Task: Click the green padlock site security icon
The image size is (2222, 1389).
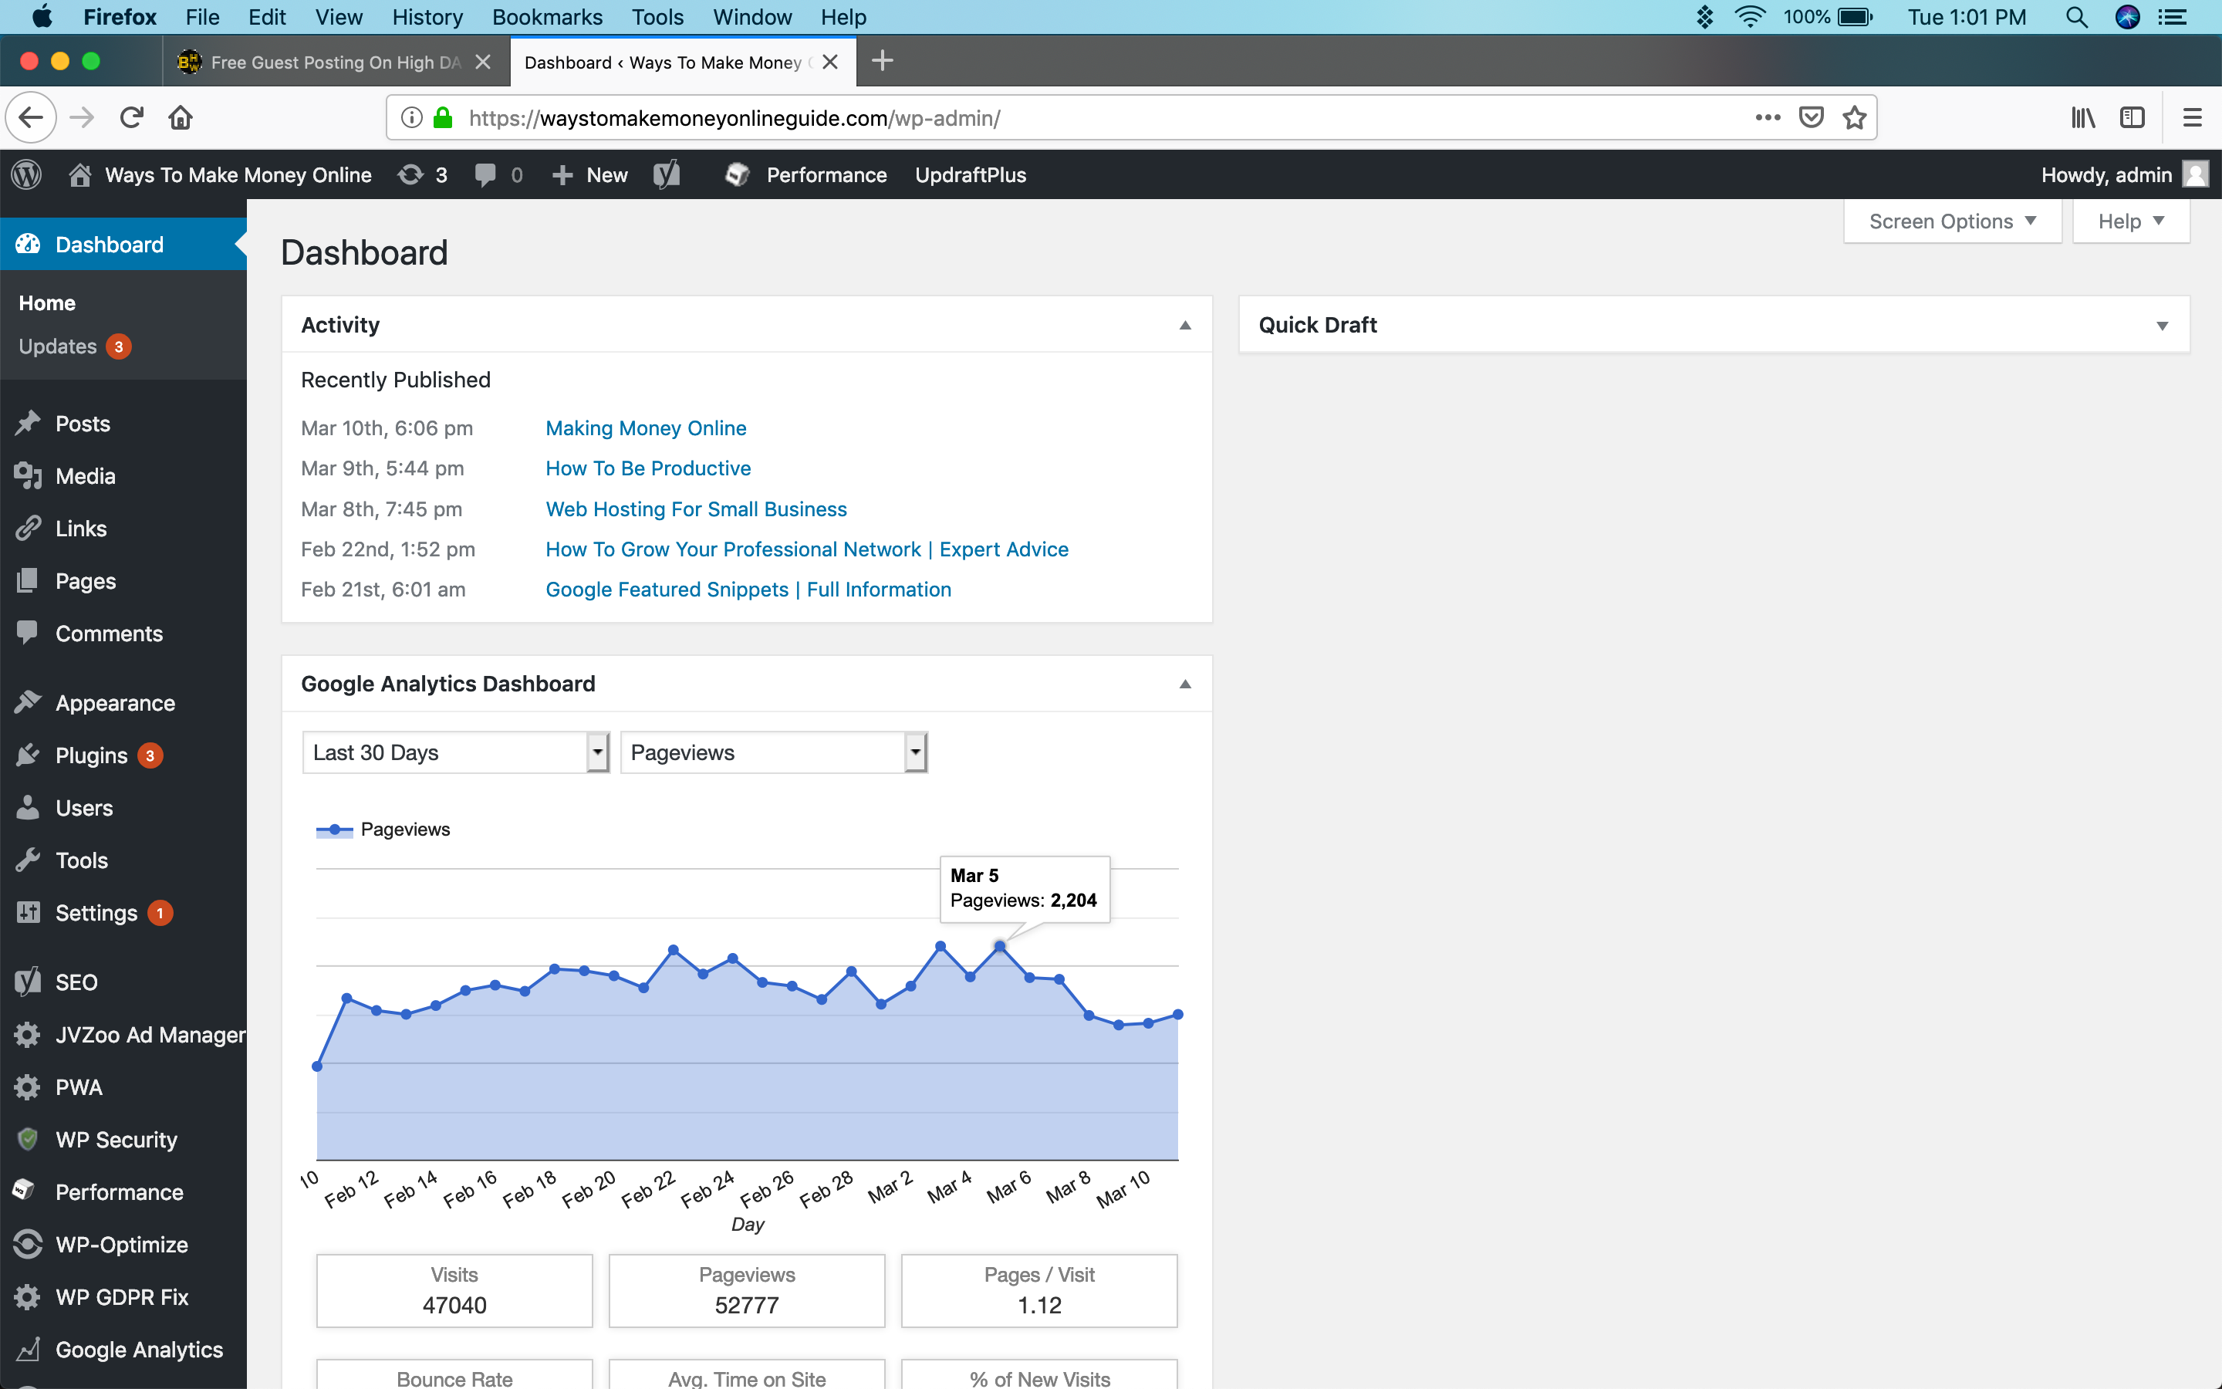Action: (x=443, y=117)
